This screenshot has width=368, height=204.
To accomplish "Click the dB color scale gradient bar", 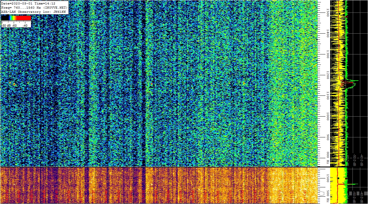I will click(x=16, y=18).
